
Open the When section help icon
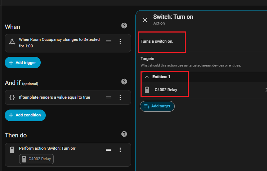point(124,26)
